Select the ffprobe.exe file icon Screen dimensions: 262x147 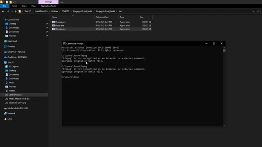53,29
